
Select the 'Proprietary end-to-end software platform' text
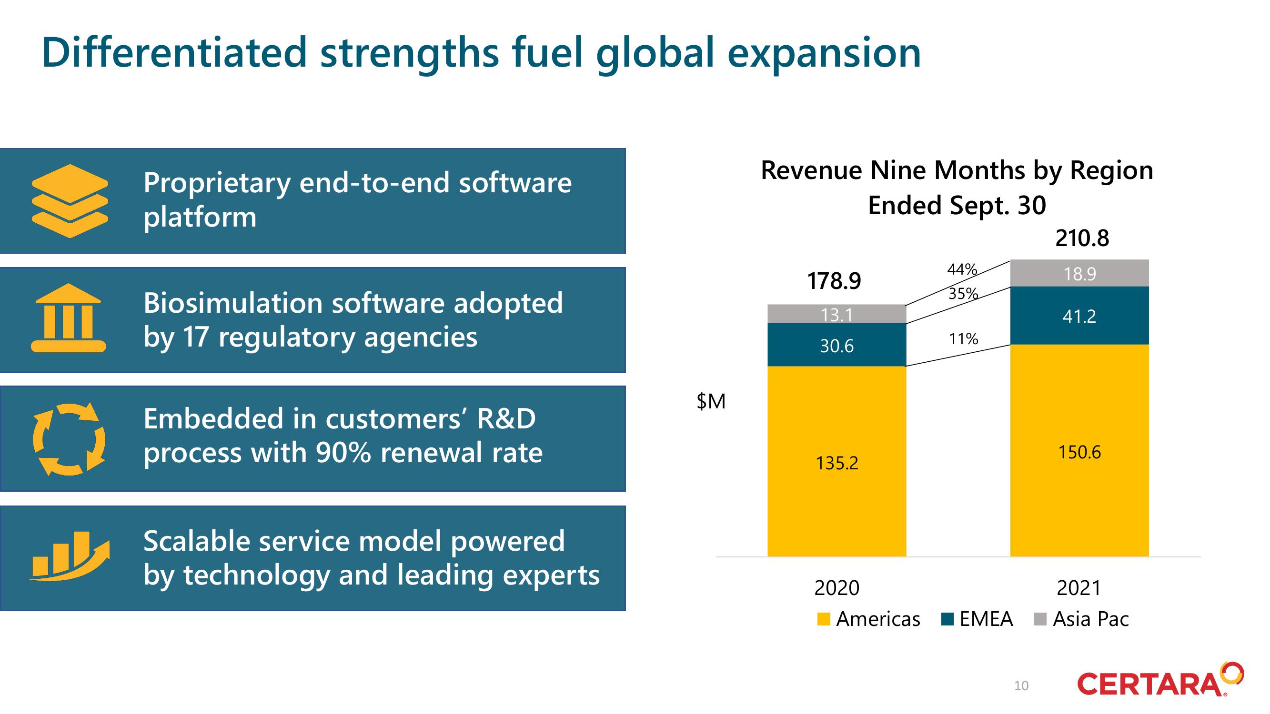point(357,200)
